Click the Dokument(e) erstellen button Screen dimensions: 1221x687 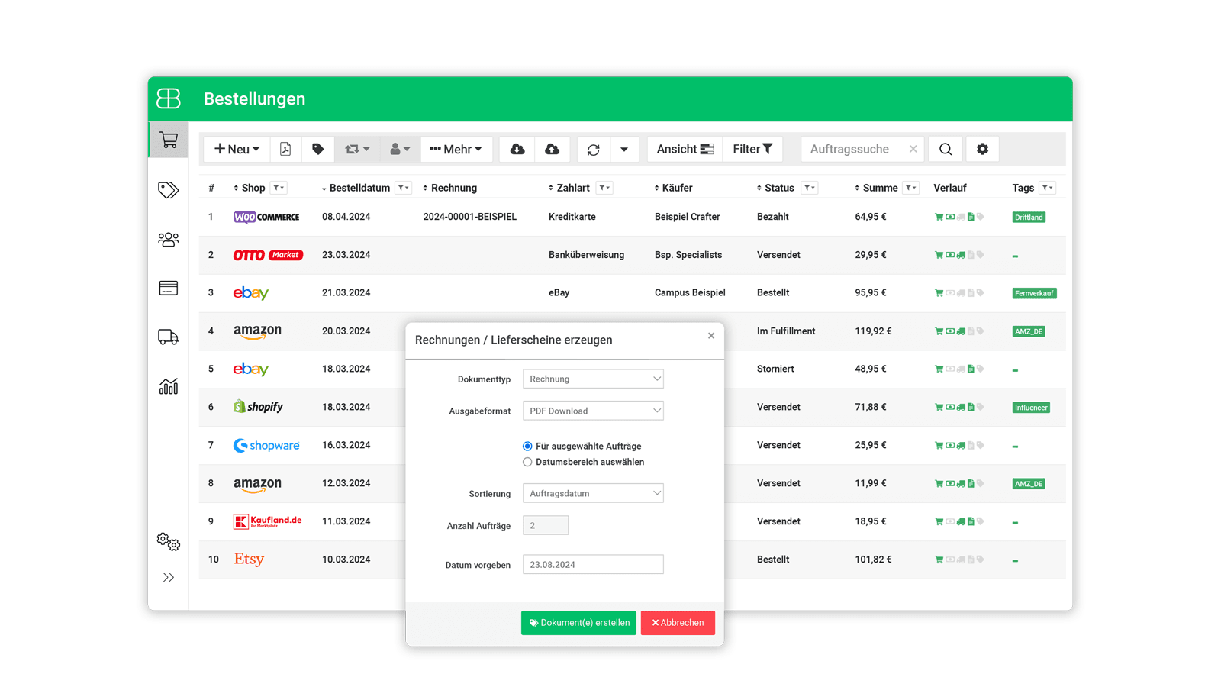pos(578,622)
